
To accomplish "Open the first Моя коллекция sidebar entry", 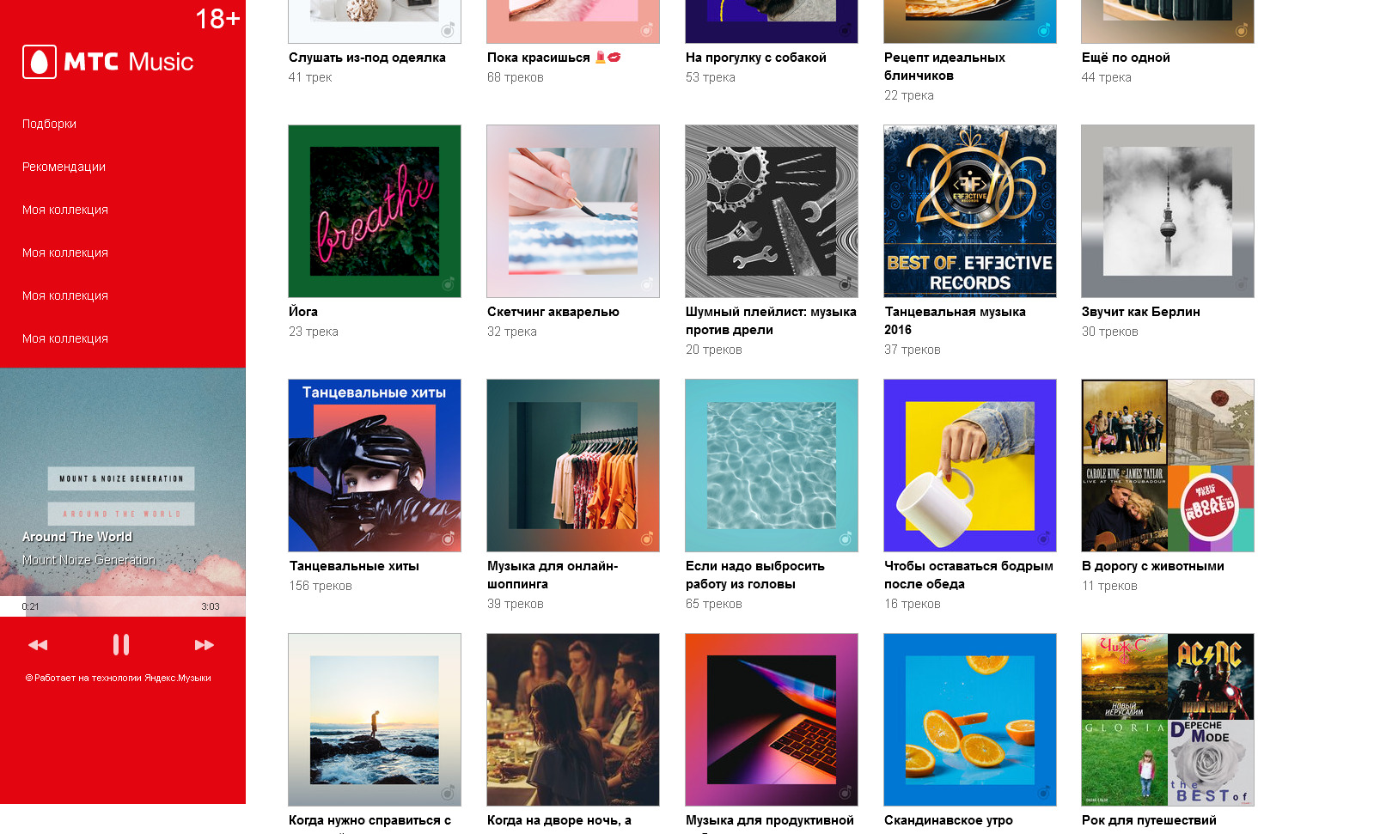I will [65, 210].
